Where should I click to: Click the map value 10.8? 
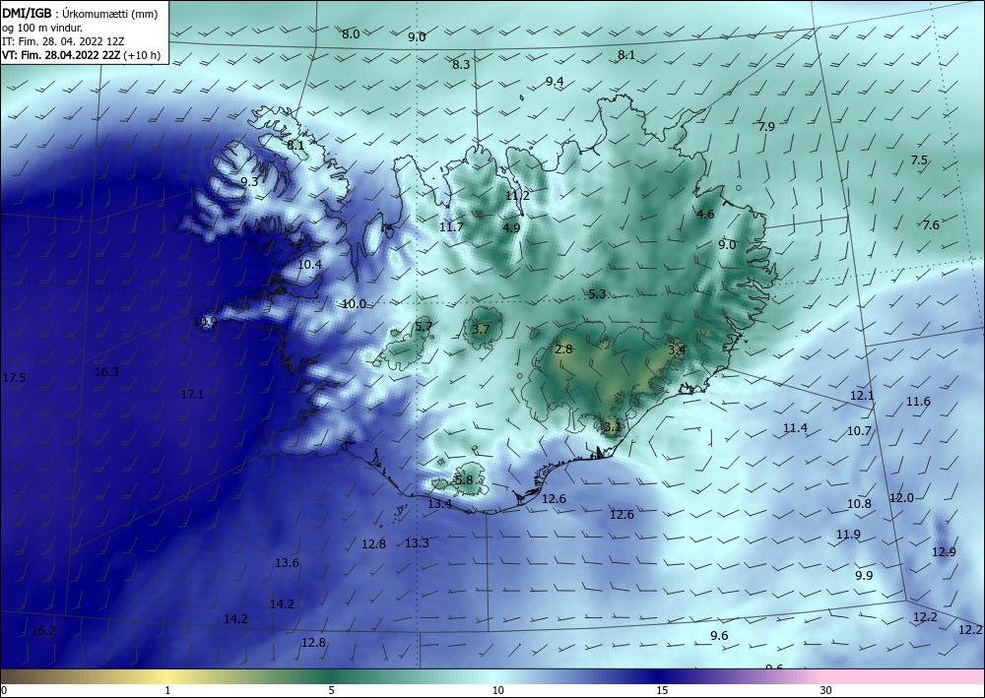pos(859,503)
